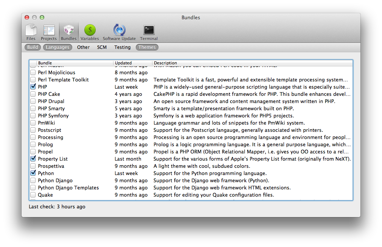Click 'Support for the Python programming language.'

(210, 173)
